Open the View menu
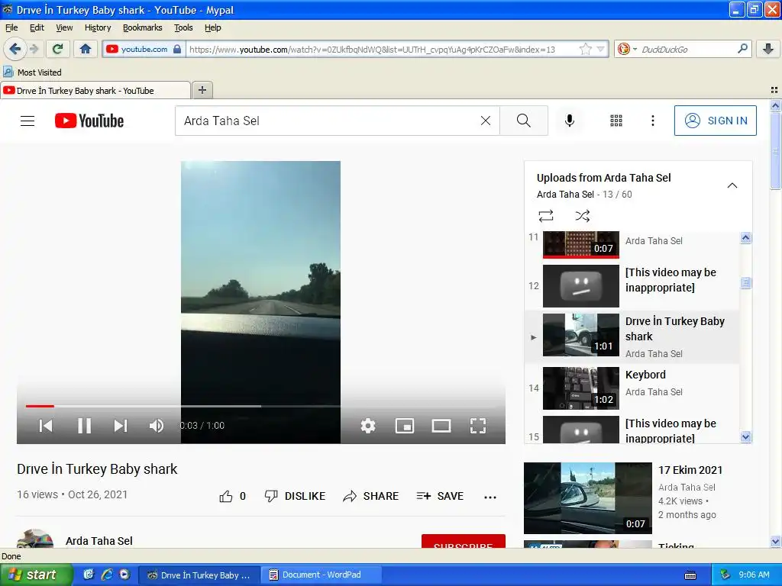This screenshot has height=586, width=782. point(64,27)
